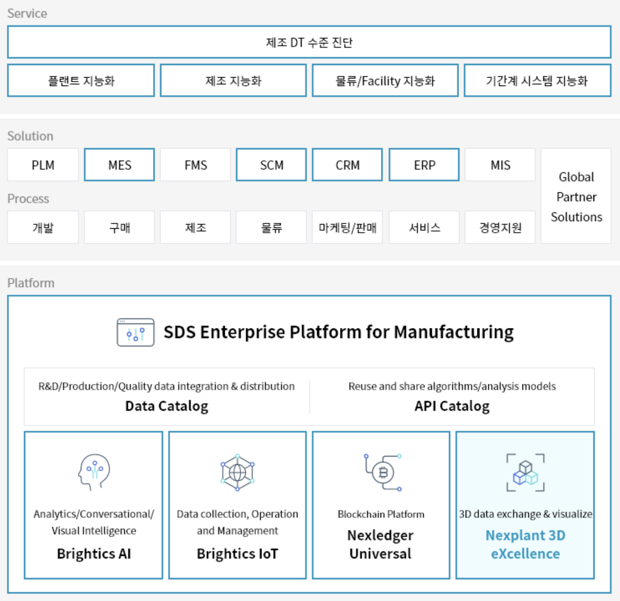Click 'Blockchain Platform' description text

click(x=381, y=514)
